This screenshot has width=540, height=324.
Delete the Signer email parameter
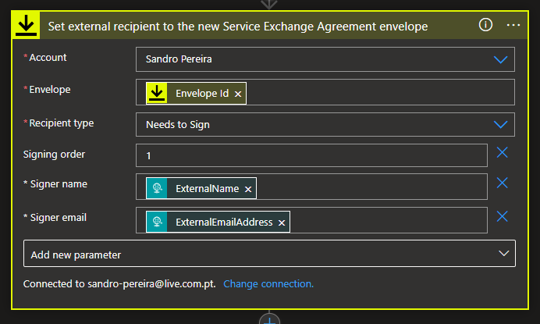pos(503,216)
